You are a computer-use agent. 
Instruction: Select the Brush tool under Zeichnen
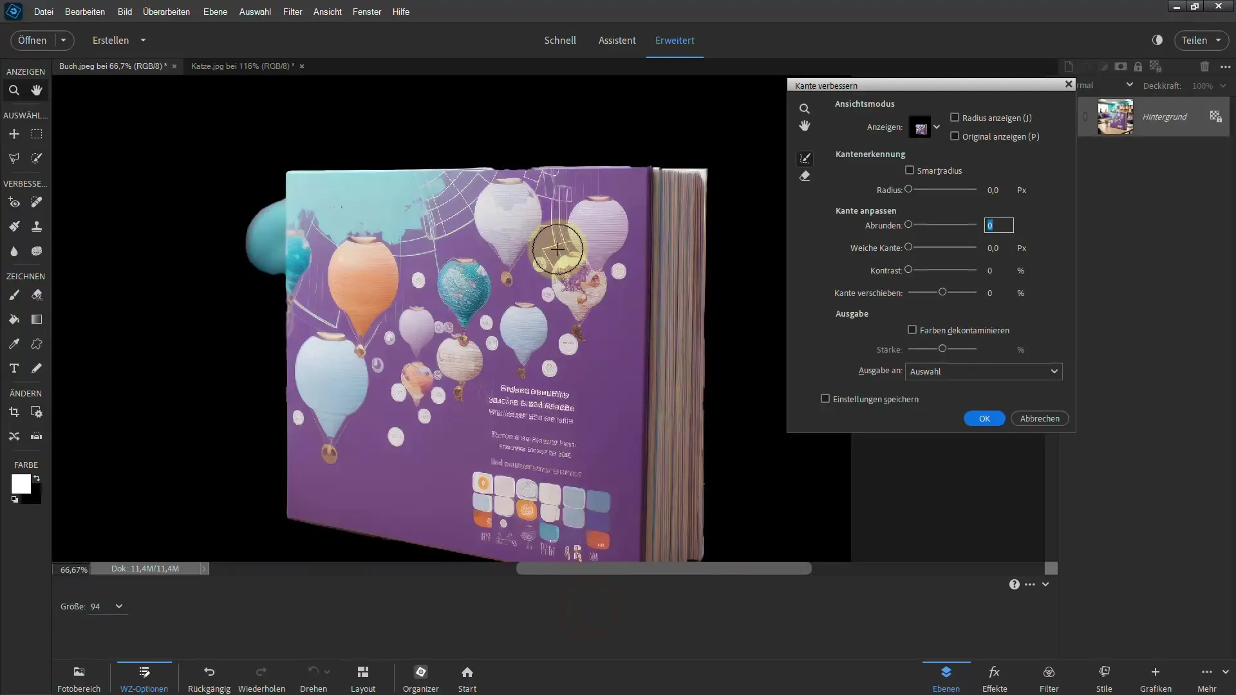[14, 295]
